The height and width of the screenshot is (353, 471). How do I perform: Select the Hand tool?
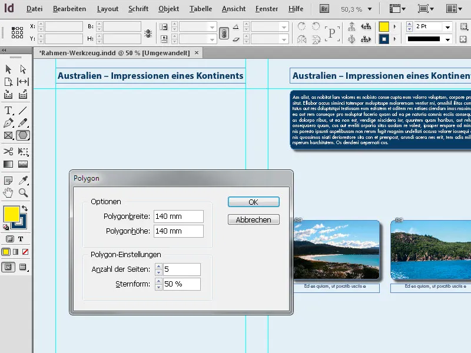[8, 193]
